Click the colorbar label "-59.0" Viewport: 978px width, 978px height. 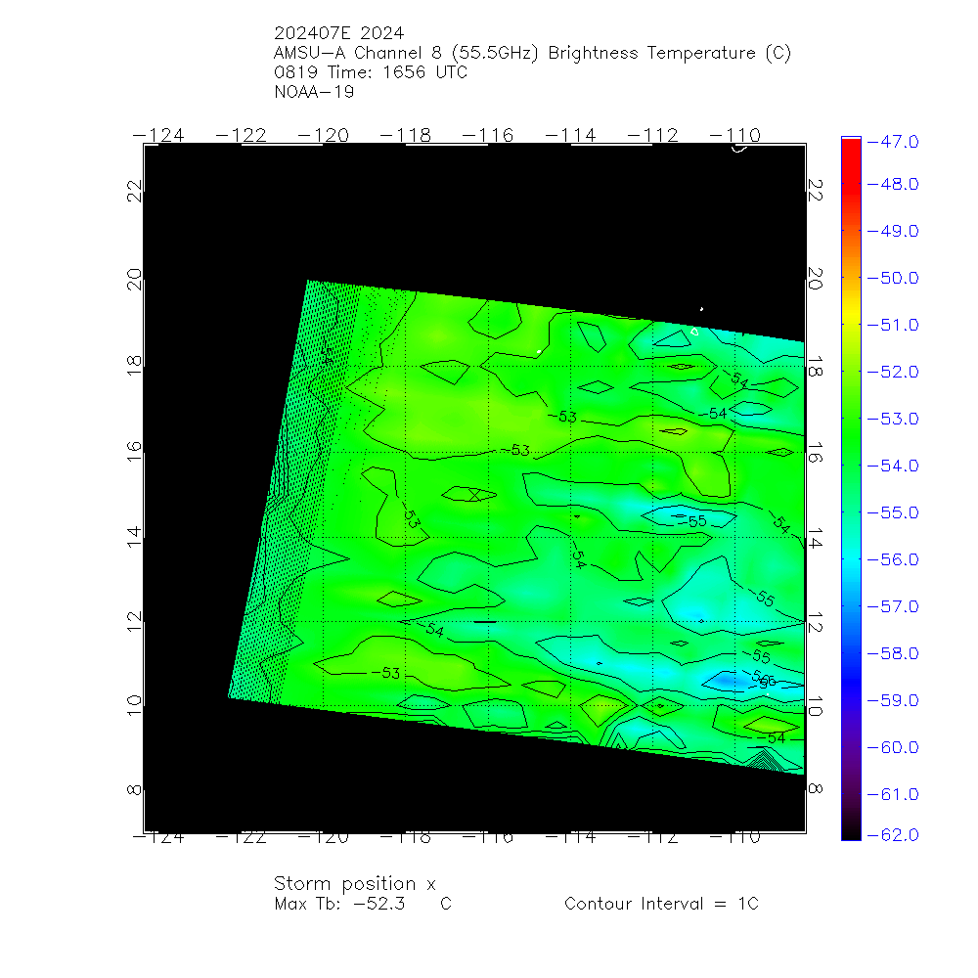[893, 700]
